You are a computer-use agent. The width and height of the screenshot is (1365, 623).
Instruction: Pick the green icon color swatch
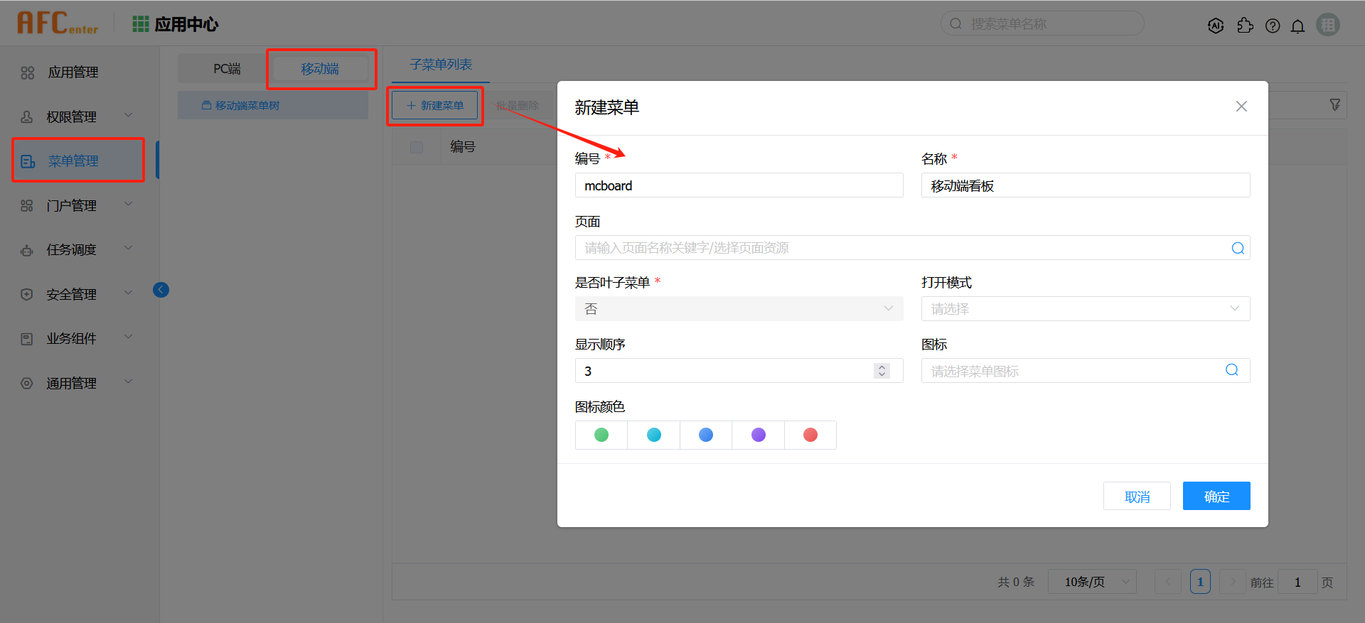pos(601,435)
